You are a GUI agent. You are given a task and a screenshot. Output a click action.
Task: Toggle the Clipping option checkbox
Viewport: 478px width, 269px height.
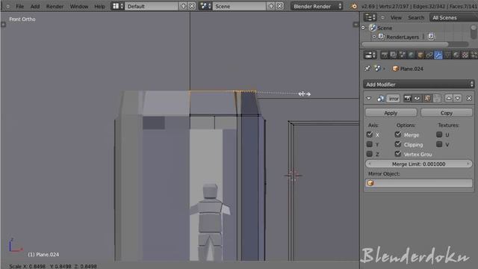[x=398, y=144]
